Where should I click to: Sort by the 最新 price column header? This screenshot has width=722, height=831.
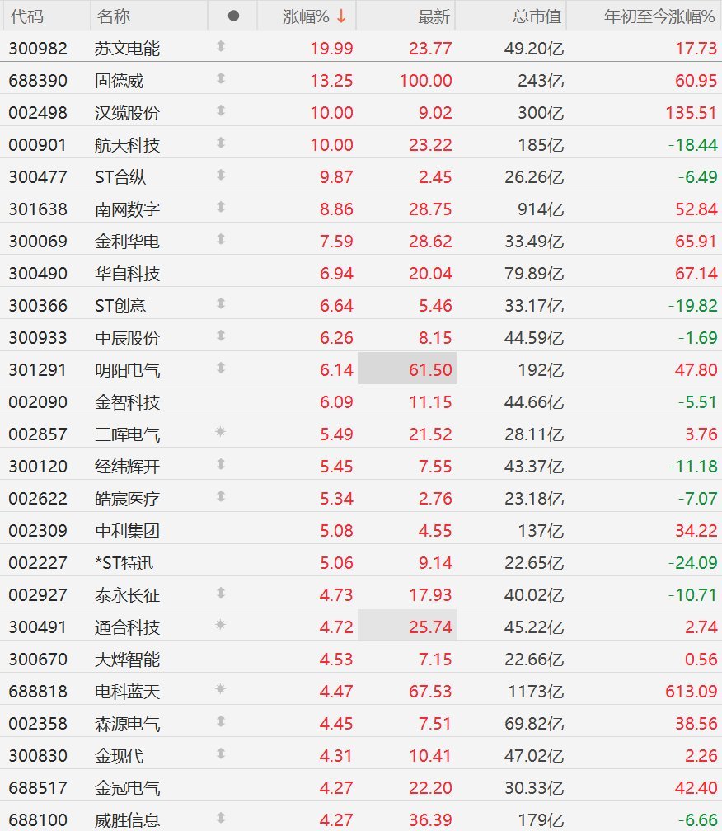pos(434,16)
